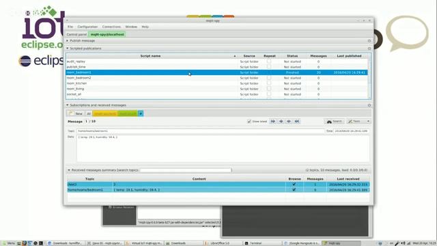Viewport: 437px width, 246px height.
Task: Collapse the Scripted publications pane
Action: pos(67,49)
